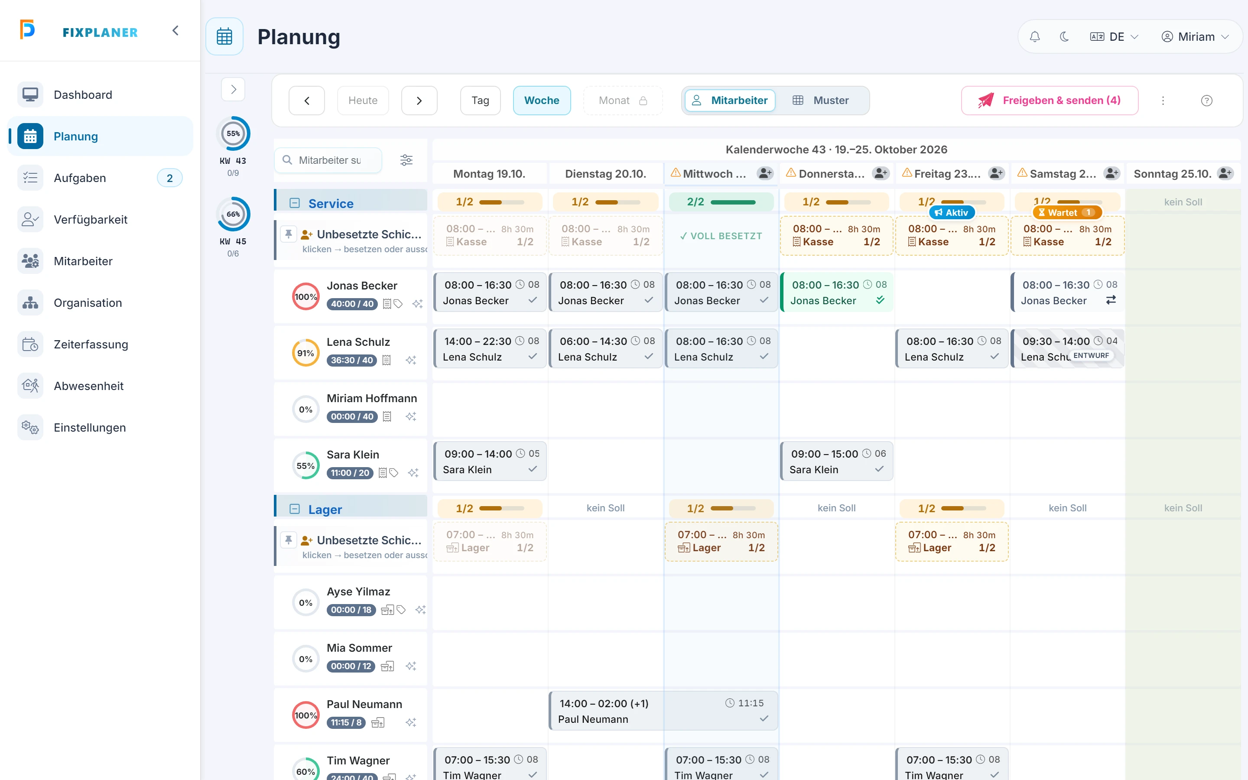This screenshot has width=1248, height=780.
Task: Open Dashboard in the sidebar
Action: 100,95
